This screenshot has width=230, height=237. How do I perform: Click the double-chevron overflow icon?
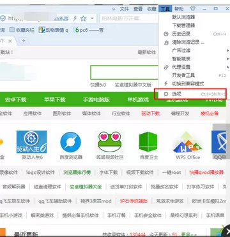pyautogui.click(x=114, y=9)
